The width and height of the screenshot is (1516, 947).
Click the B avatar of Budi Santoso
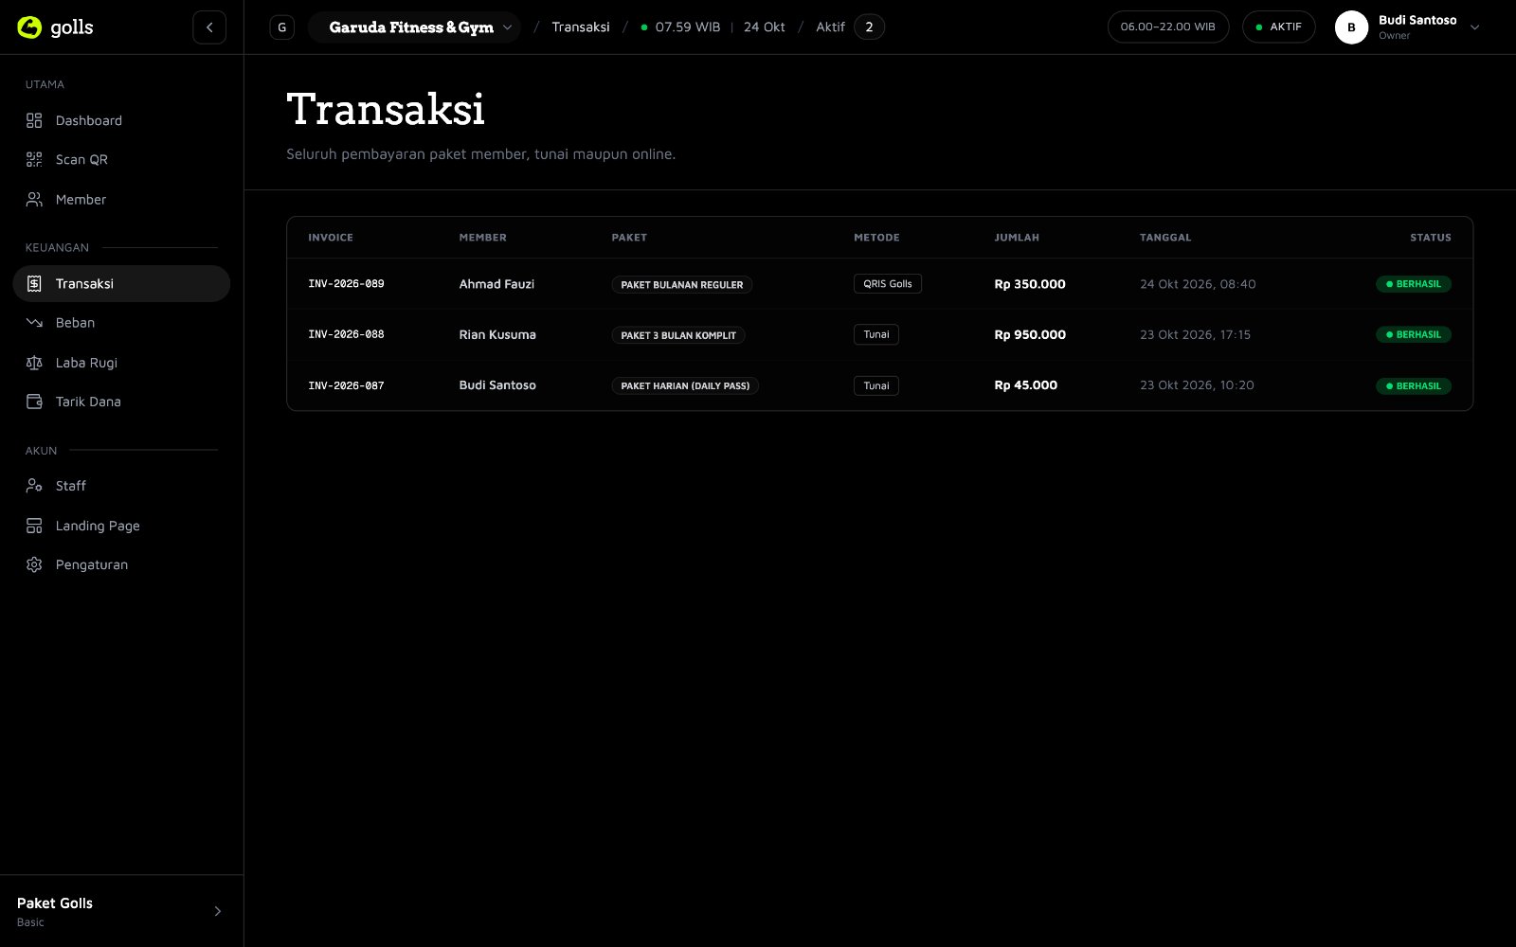(x=1351, y=27)
